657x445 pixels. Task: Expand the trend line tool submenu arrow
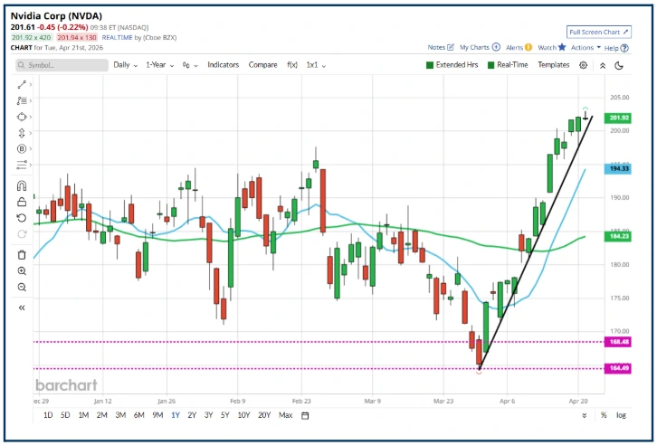[31, 85]
